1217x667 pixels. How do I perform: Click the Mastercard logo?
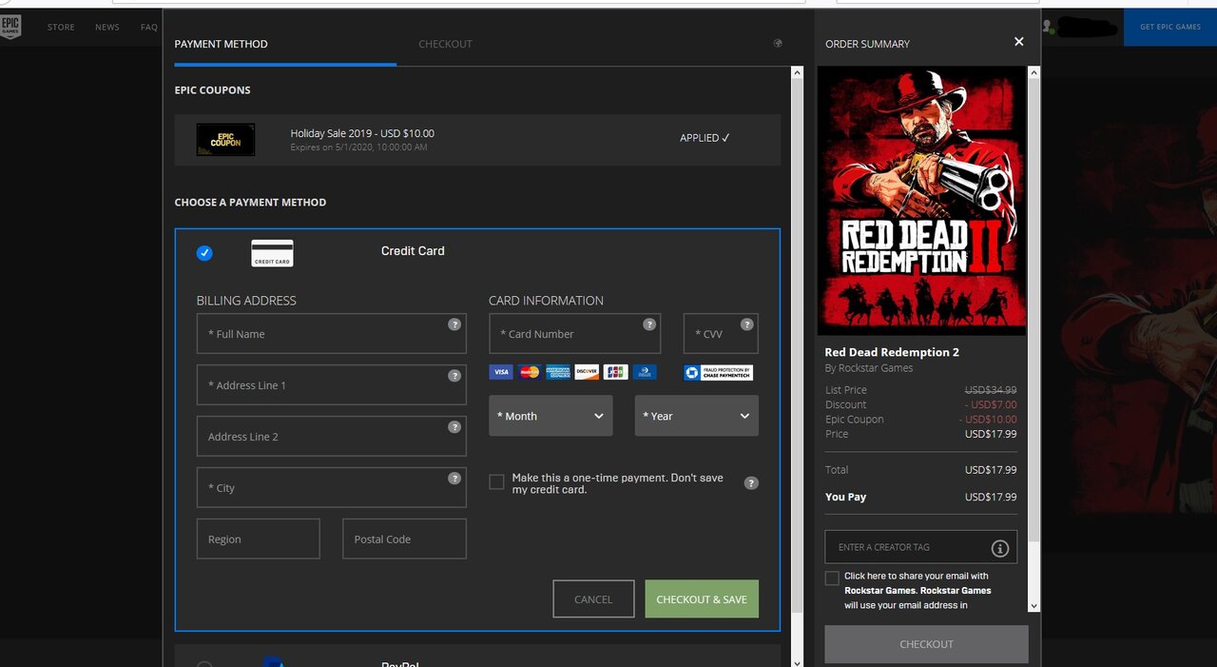tap(530, 372)
